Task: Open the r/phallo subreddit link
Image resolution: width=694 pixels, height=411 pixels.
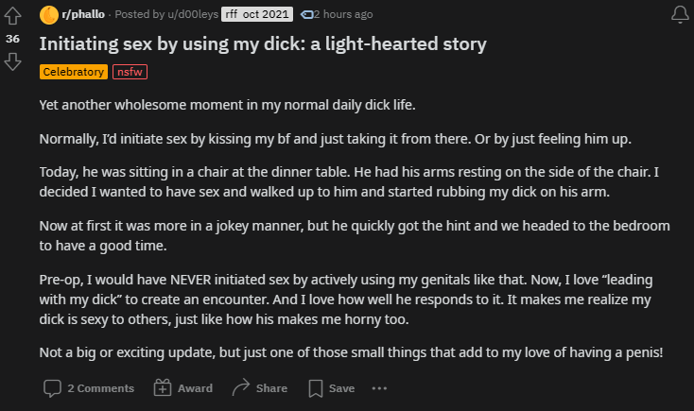Action: (85, 14)
